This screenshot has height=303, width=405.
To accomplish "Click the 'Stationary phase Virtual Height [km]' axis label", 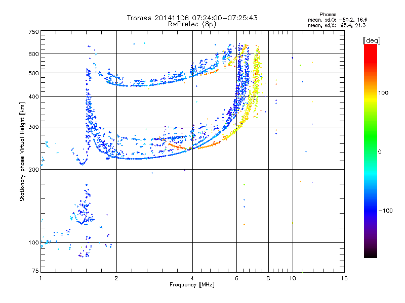I will [x=22, y=151].
